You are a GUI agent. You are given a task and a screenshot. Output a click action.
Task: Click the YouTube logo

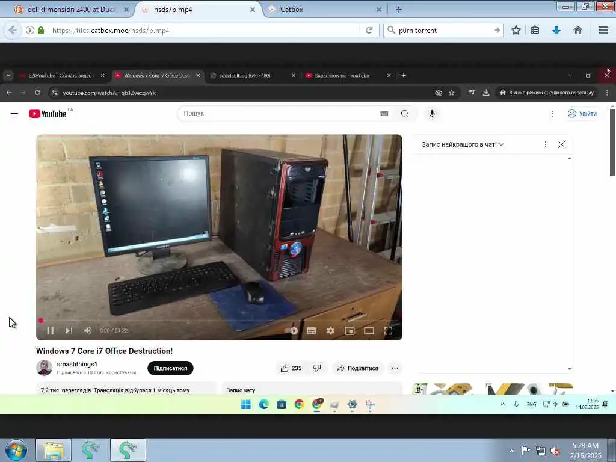48,114
